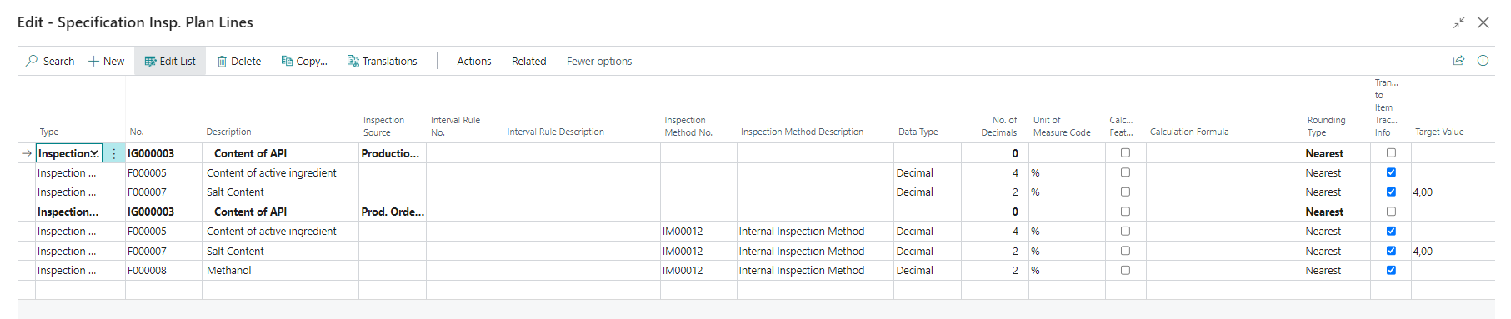Delete the selected line
1511x319 pixels.
239,61
